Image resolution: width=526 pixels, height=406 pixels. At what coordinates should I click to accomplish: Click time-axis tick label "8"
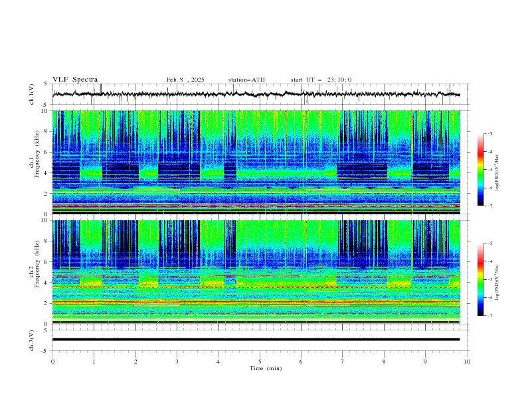click(384, 362)
